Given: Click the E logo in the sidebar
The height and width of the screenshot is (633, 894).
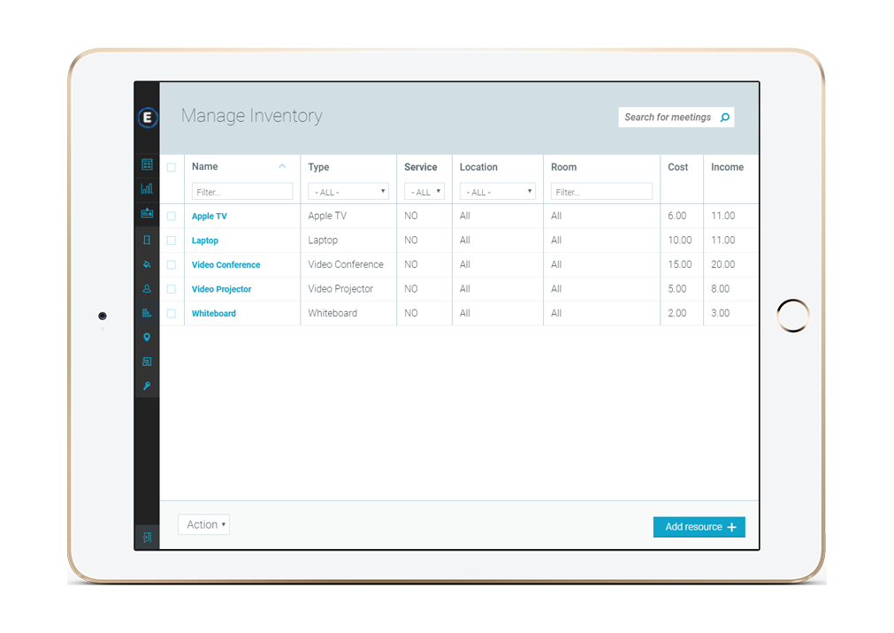Looking at the screenshot, I should (148, 118).
